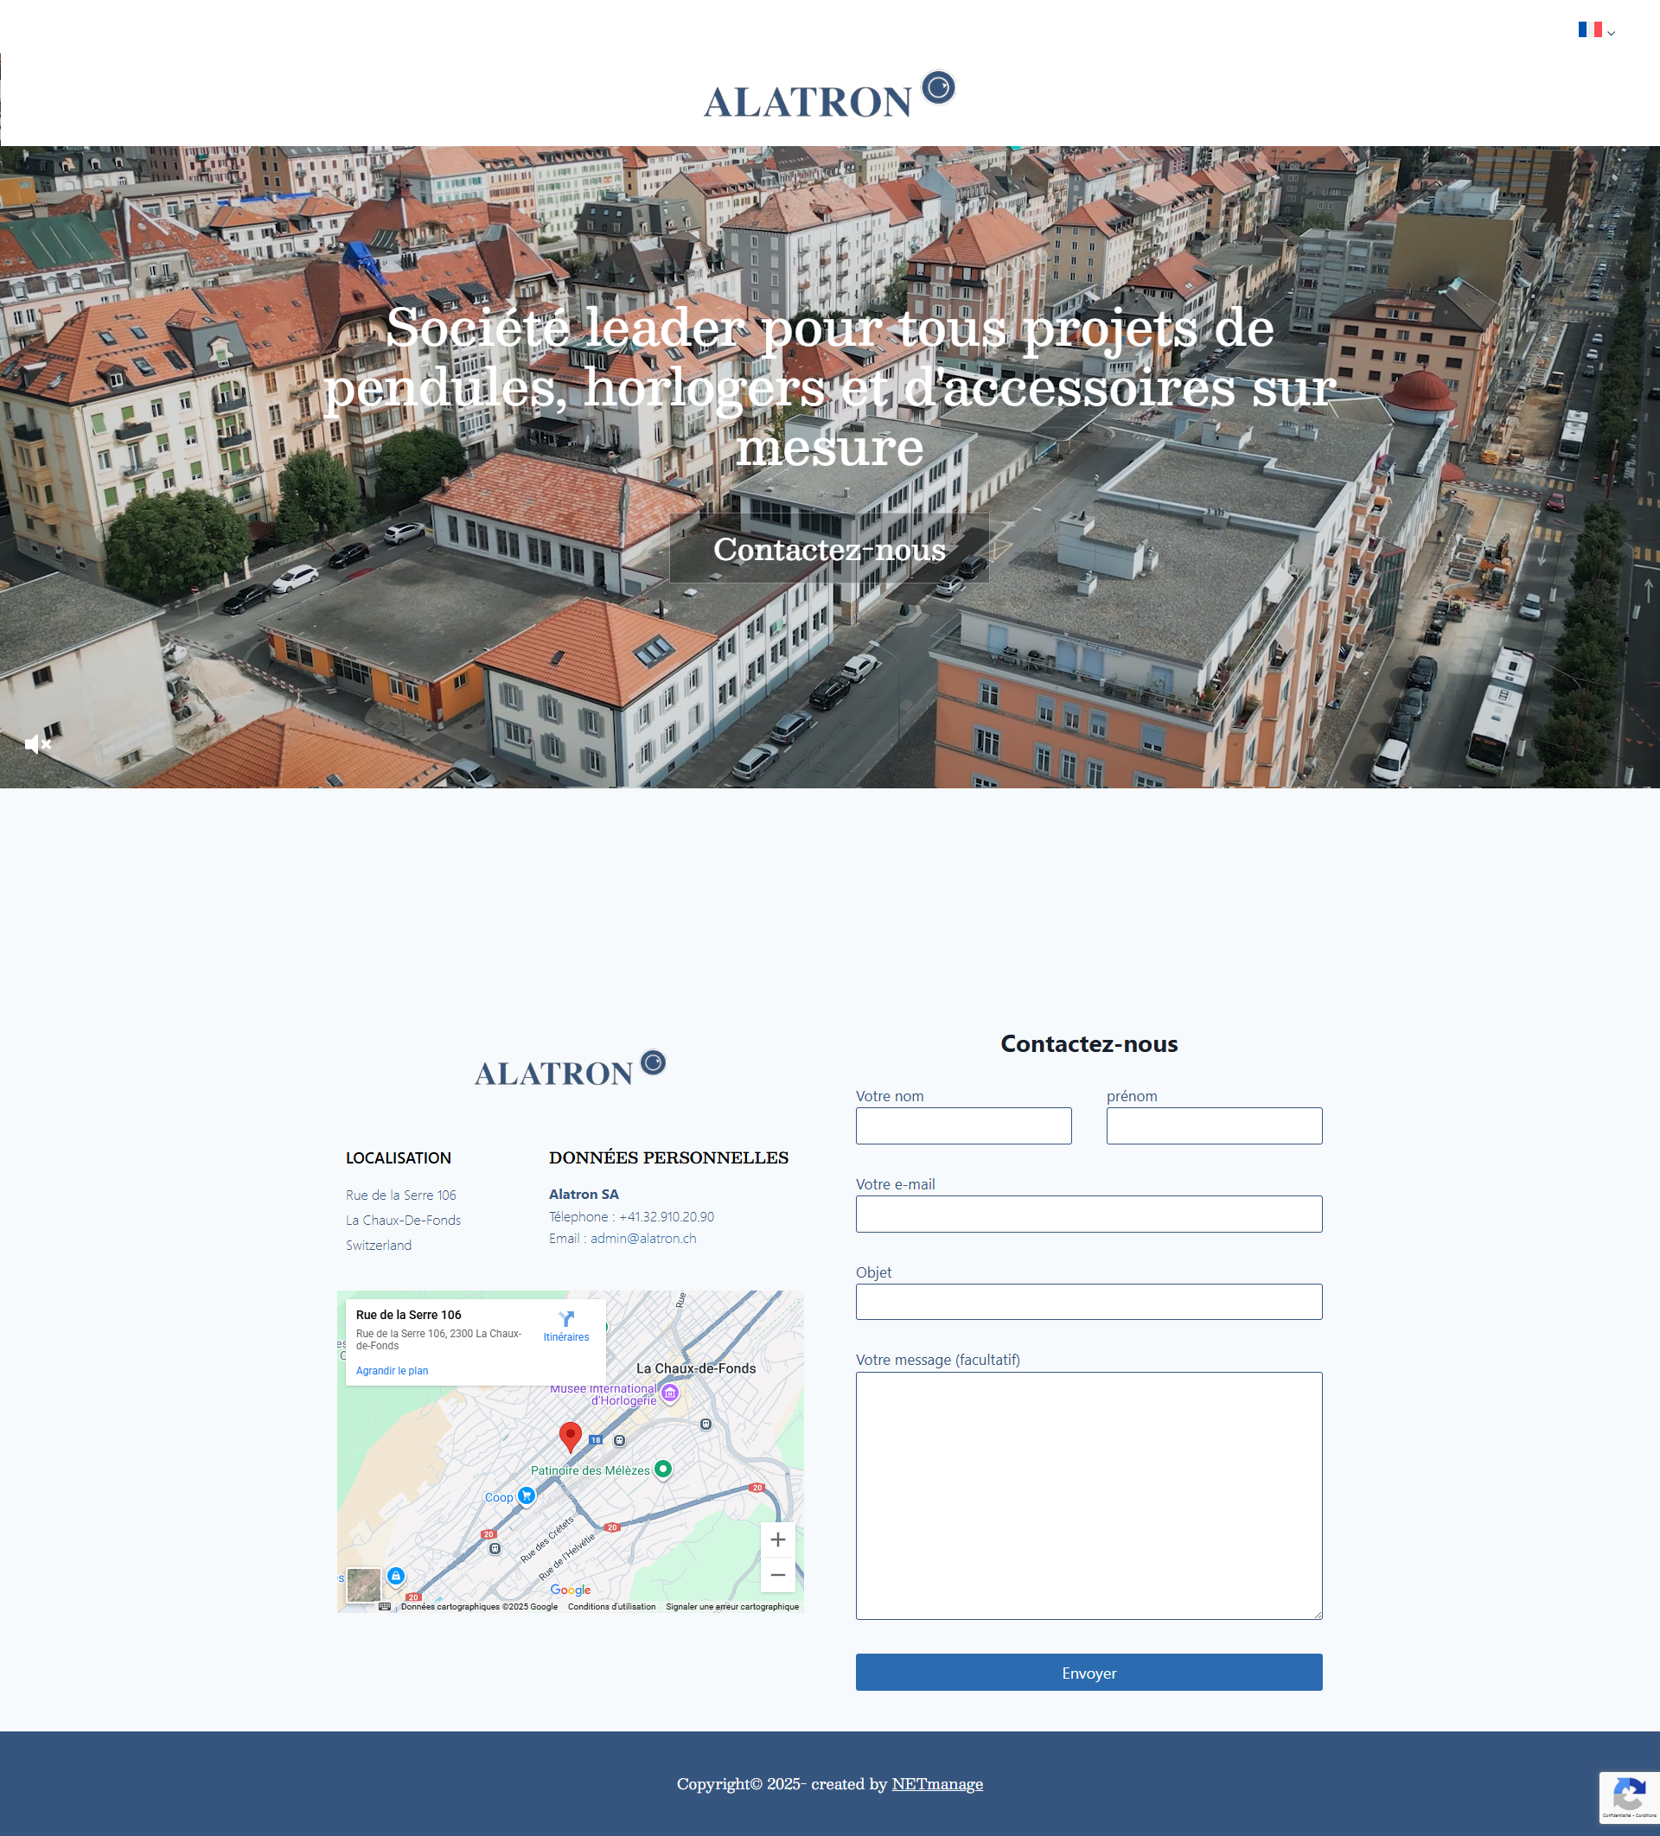Click the LOCALISATION heading

(x=399, y=1157)
